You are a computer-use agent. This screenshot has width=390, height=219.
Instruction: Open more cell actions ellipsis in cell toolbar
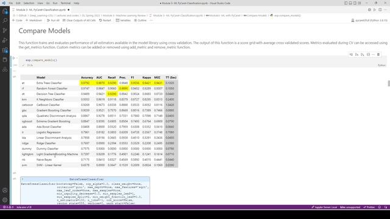374,54
